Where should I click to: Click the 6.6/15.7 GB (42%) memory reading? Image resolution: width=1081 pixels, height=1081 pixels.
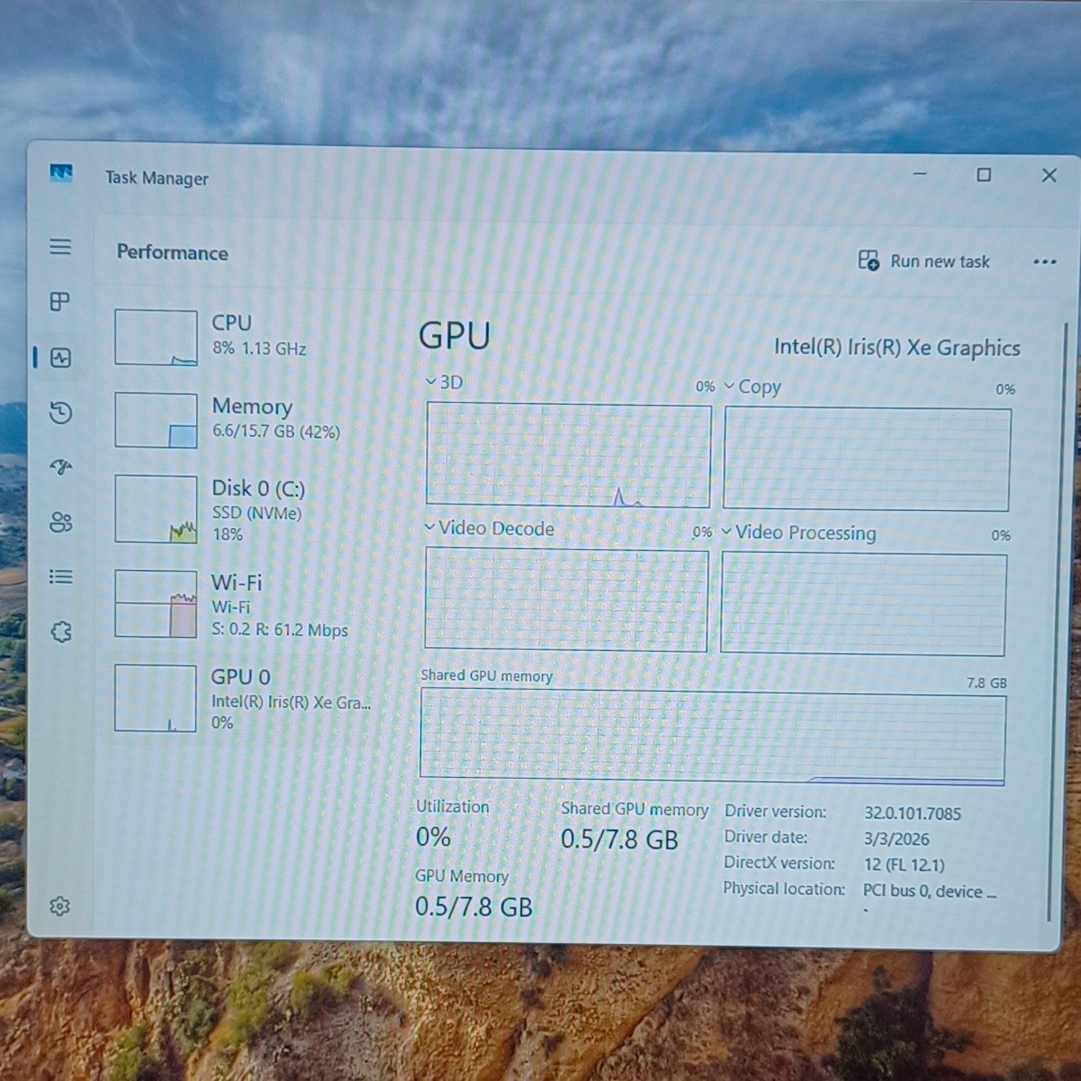(x=275, y=432)
